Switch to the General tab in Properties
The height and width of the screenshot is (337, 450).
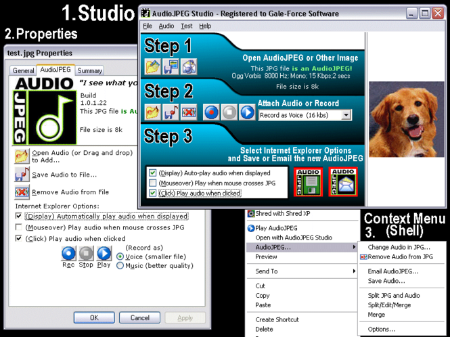[x=24, y=70]
